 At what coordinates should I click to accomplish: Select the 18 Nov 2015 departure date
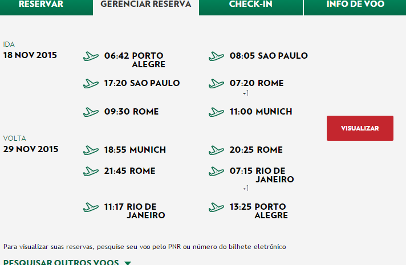coord(30,55)
